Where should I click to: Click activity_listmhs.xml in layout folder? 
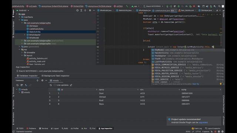pos(38,58)
